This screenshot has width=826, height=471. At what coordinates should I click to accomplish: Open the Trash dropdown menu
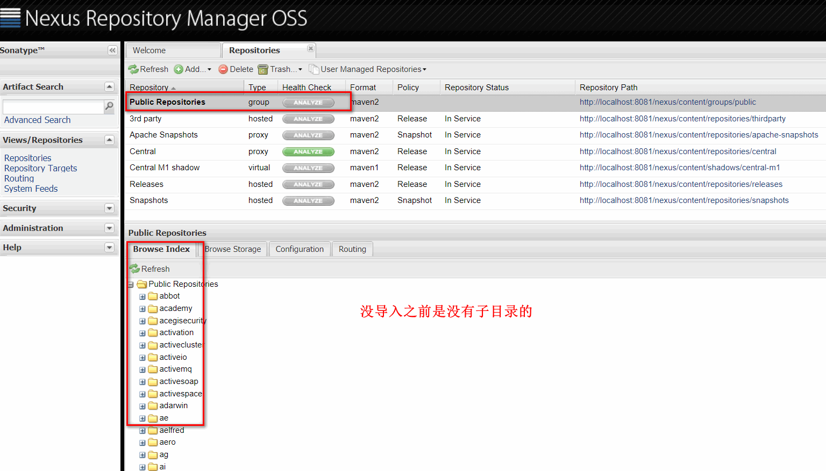pos(280,69)
